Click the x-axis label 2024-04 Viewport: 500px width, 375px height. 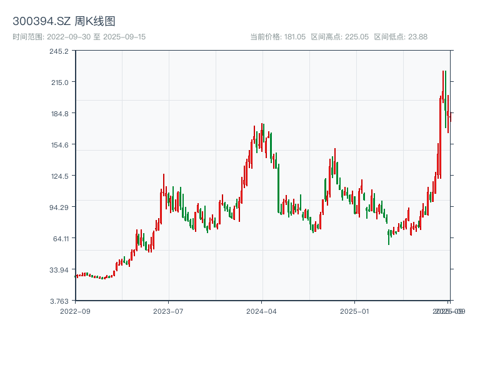(x=261, y=311)
